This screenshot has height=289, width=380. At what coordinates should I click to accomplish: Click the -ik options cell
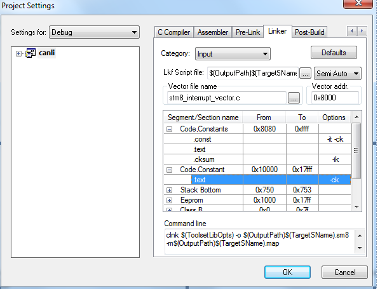pyautogui.click(x=335, y=159)
